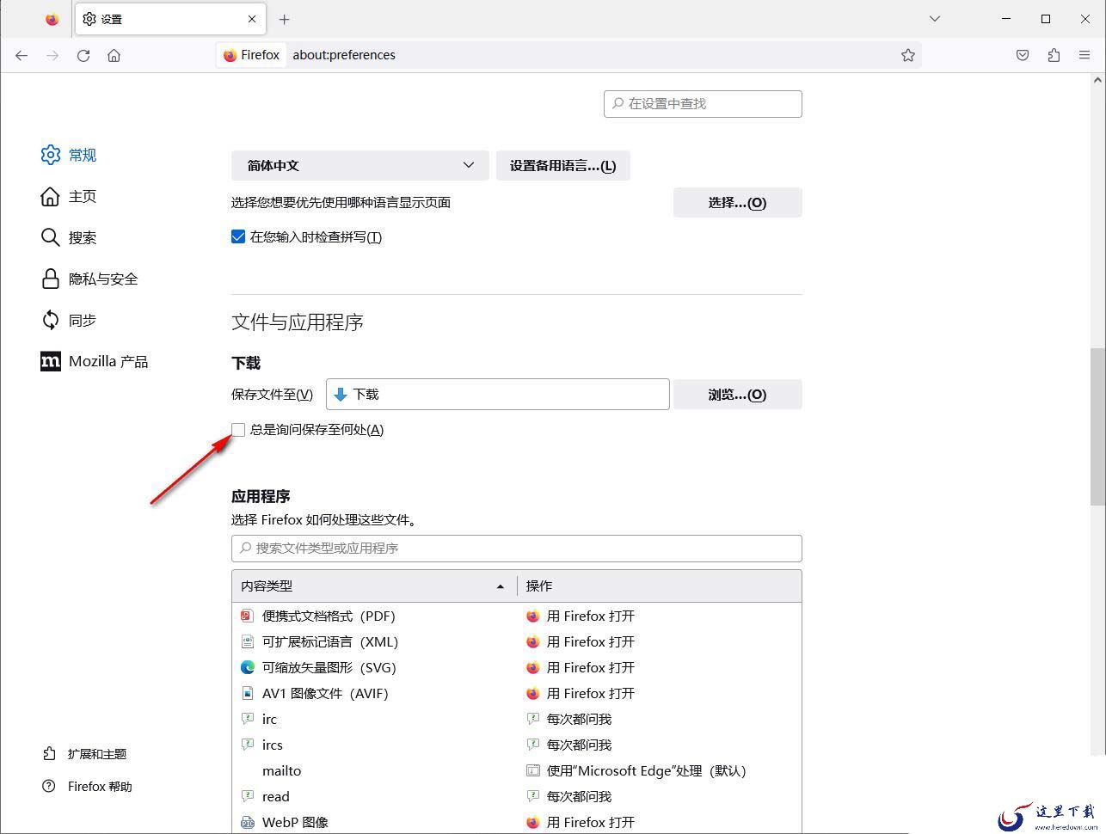Go to the Firefox home page
1106x834 pixels.
point(114,55)
